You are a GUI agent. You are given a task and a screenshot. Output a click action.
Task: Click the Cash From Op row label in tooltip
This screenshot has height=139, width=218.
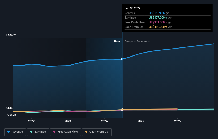pyautogui.click(x=134, y=27)
